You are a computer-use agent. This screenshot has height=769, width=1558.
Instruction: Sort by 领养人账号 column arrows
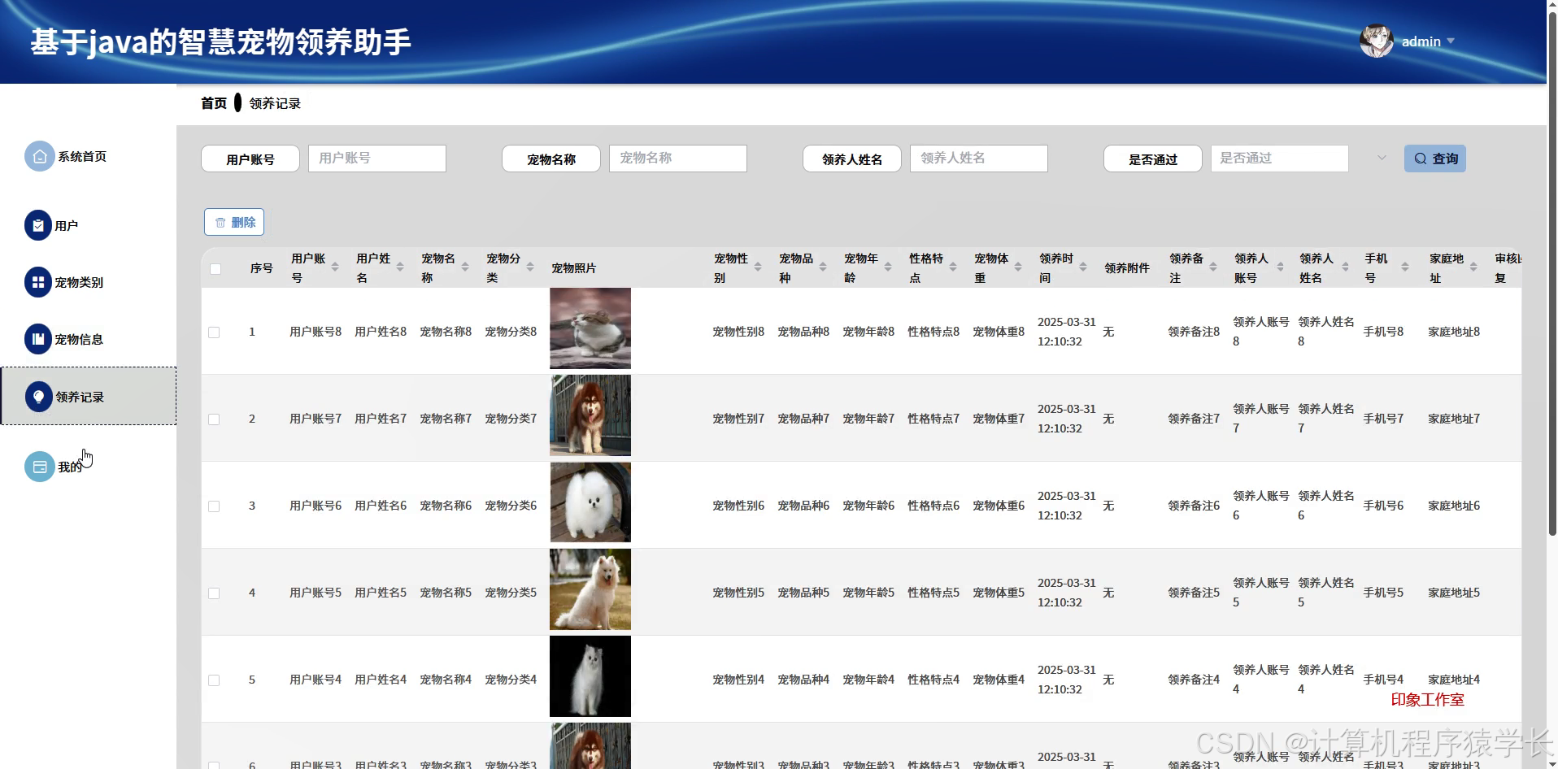click(1280, 267)
